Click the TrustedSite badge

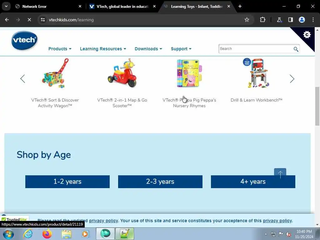click(x=14, y=219)
